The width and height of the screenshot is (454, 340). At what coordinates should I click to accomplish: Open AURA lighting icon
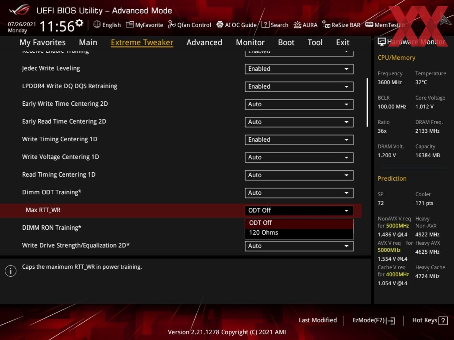[x=297, y=25]
